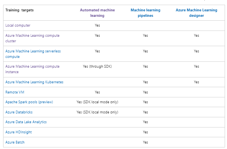Click the Local computer link

18,25
